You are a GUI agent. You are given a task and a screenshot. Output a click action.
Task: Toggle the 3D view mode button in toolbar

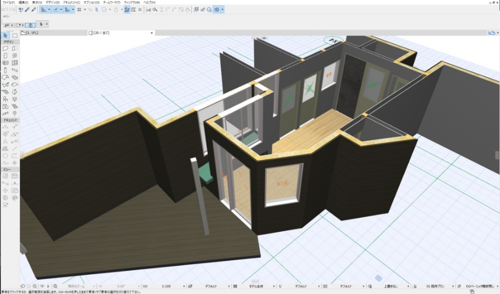pyautogui.click(x=217, y=10)
